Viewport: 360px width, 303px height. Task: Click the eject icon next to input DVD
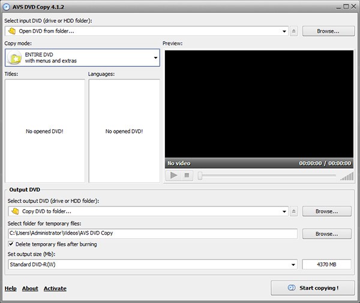(294, 31)
